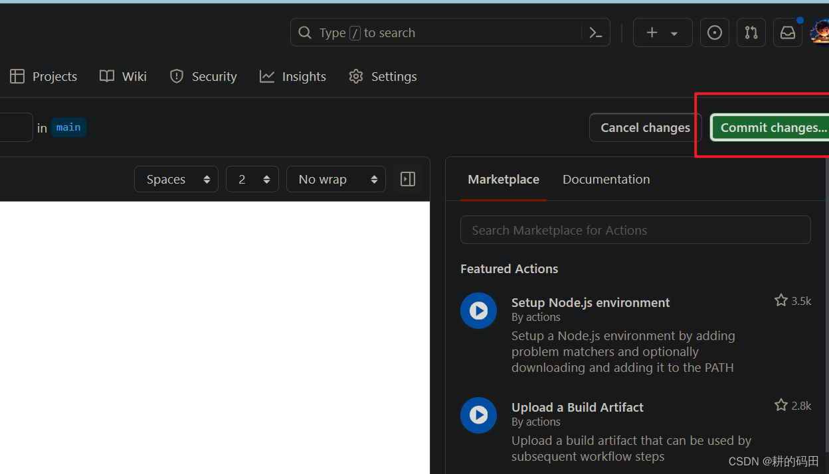
Task: Open the Pull requests icon
Action: coord(751,32)
